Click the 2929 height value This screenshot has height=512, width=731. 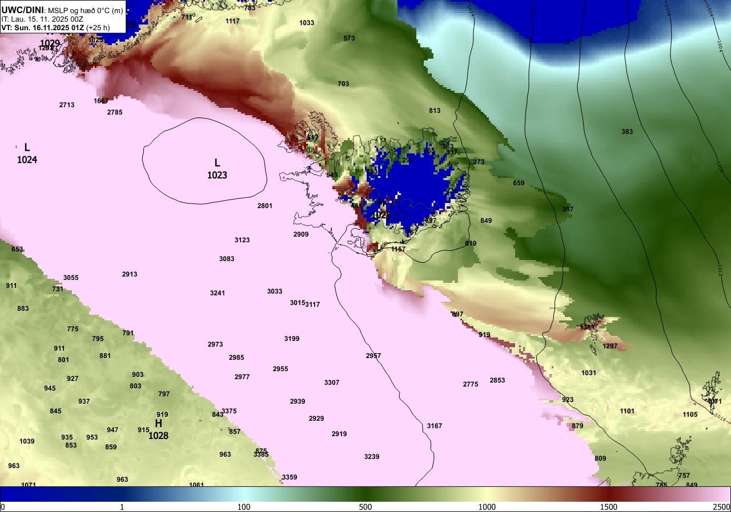click(316, 418)
